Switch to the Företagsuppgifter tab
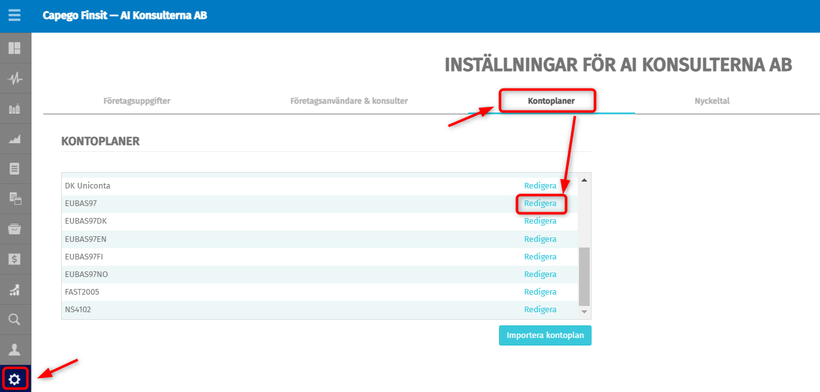Image resolution: width=820 pixels, height=392 pixels. point(137,101)
